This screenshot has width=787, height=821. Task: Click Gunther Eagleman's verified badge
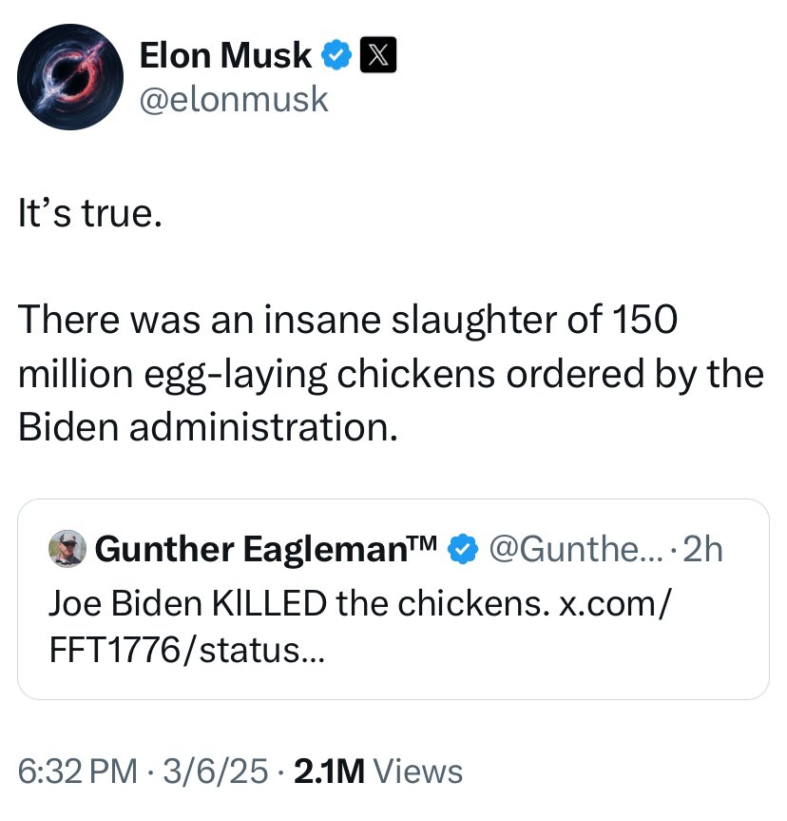462,549
